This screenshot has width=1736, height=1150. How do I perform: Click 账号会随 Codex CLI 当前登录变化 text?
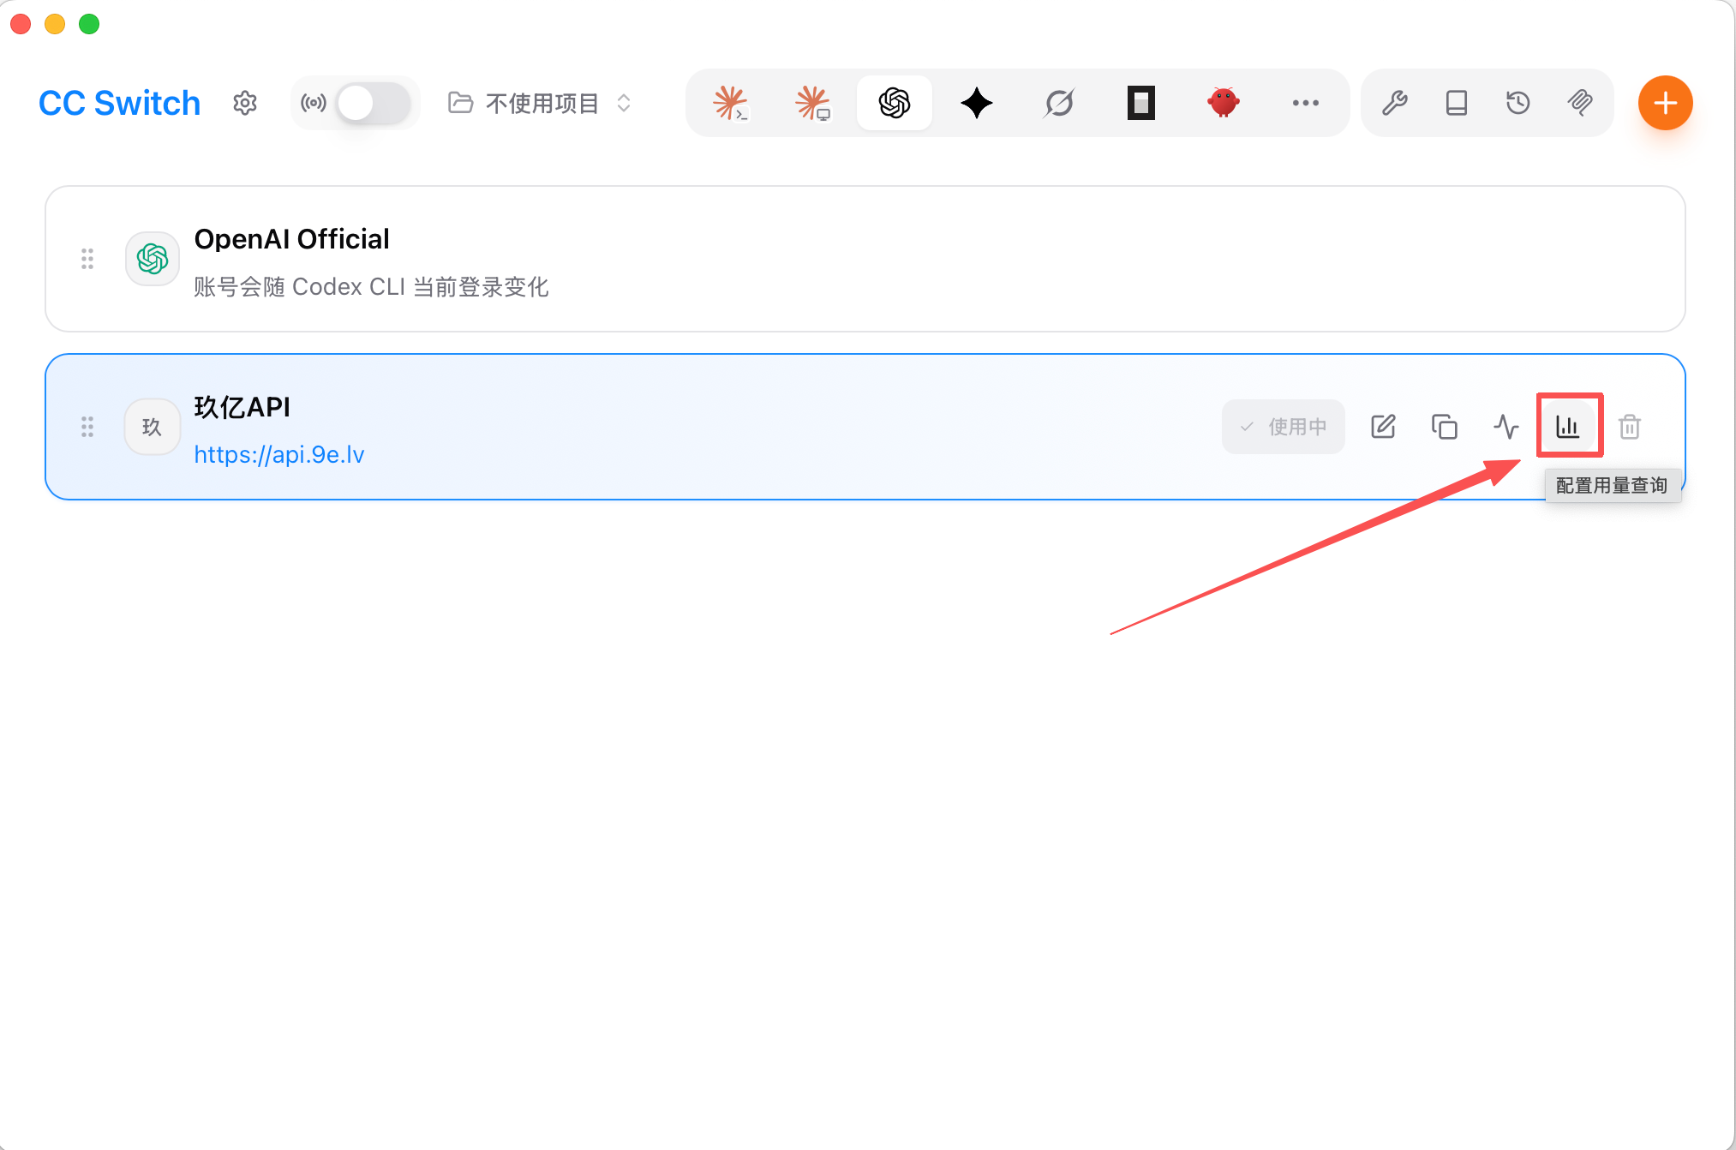(x=371, y=286)
